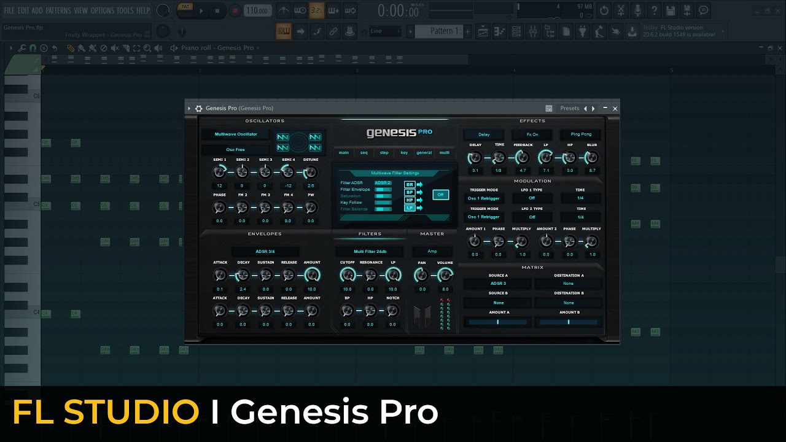Click the save project floppy disk icon
Viewport: 786px width, 442px height.
pyautogui.click(x=671, y=10)
